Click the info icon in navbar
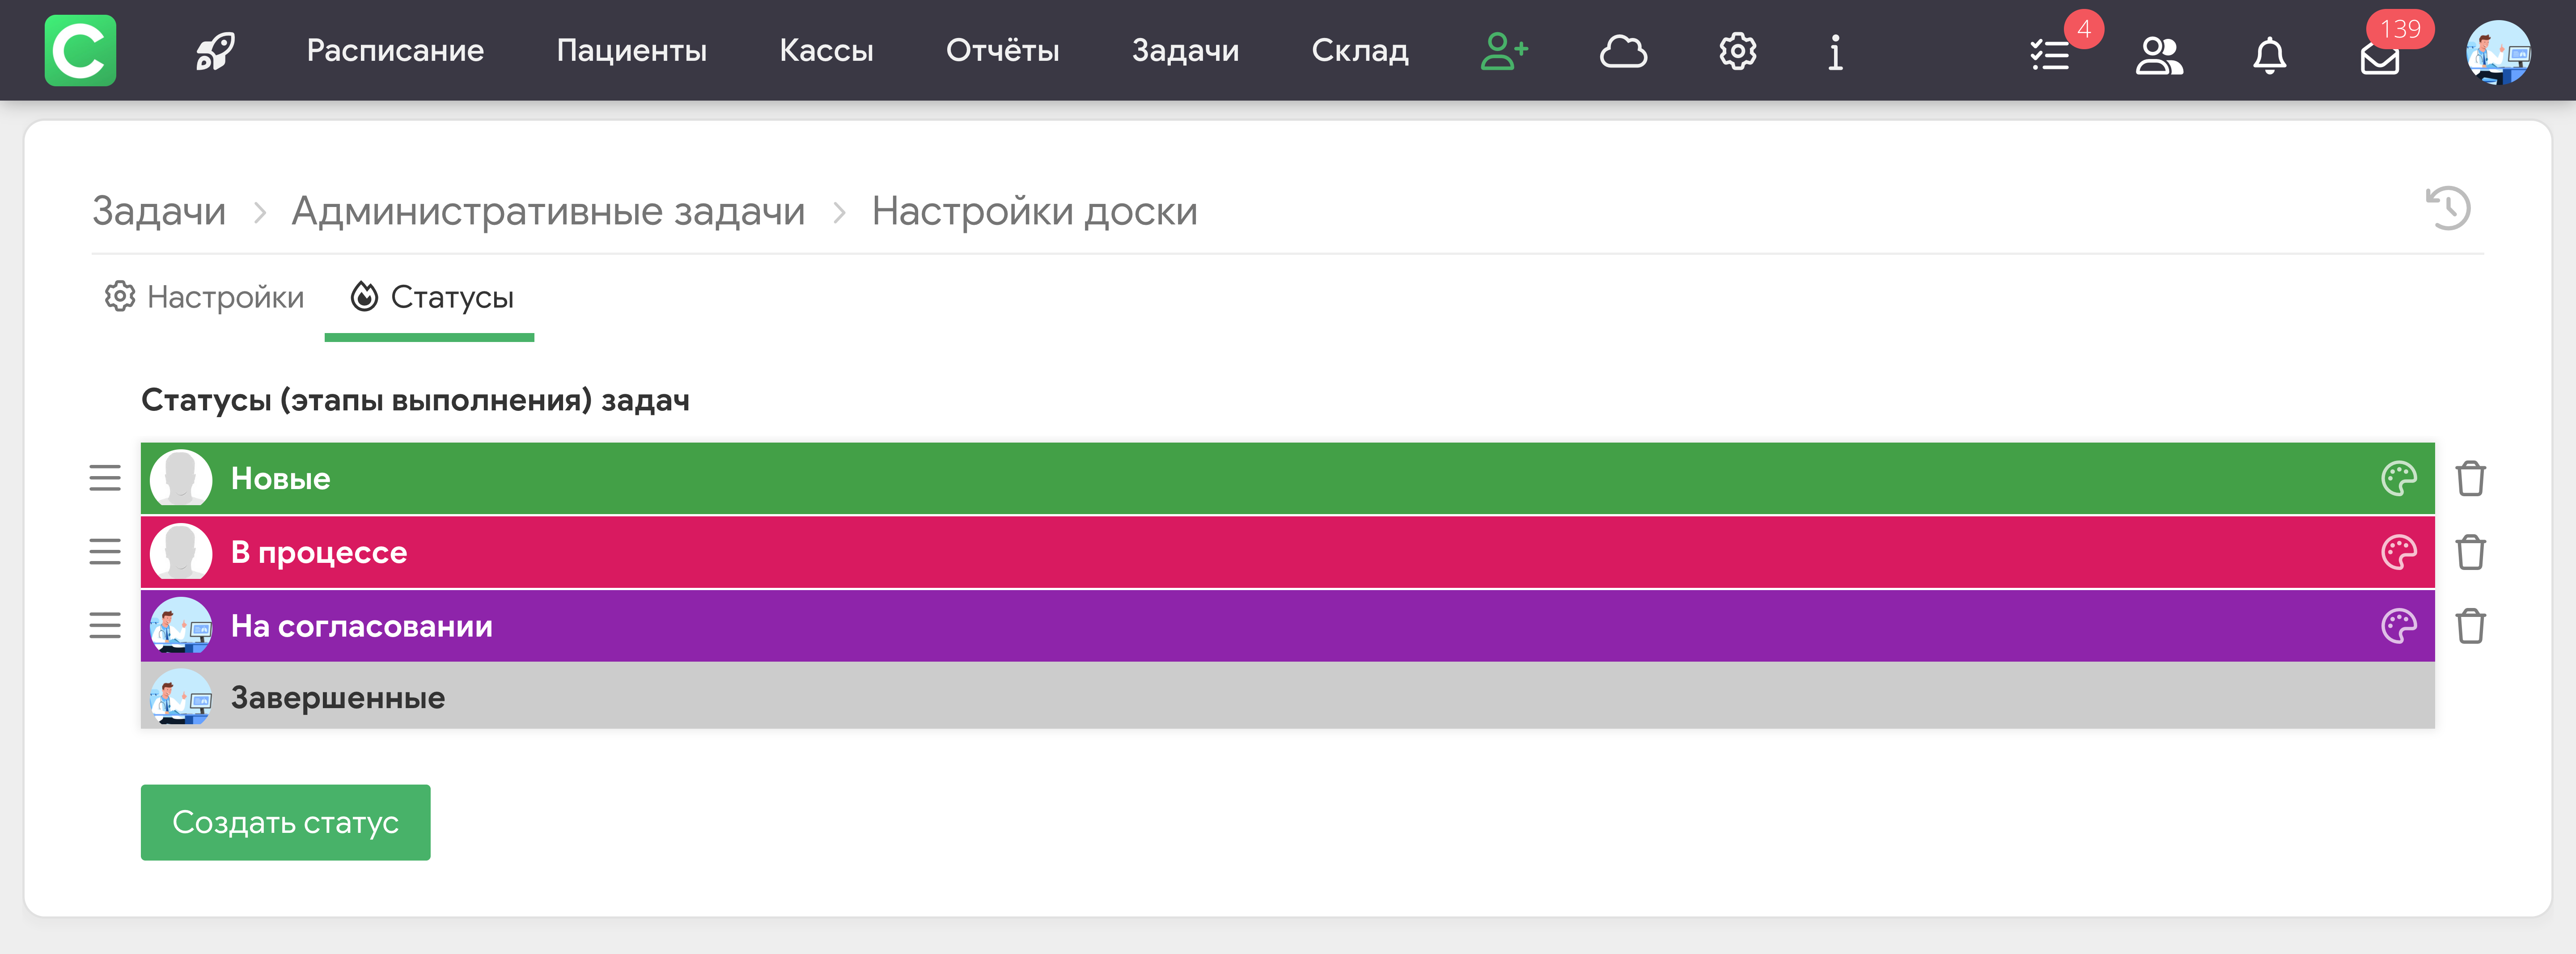 1835,52
